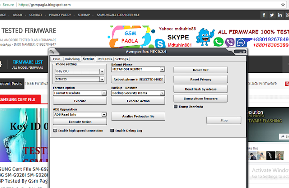The height and width of the screenshot is (188, 289).
Task: Click the SAMSUNG CERT FILE red tab
Action: coord(19,99)
